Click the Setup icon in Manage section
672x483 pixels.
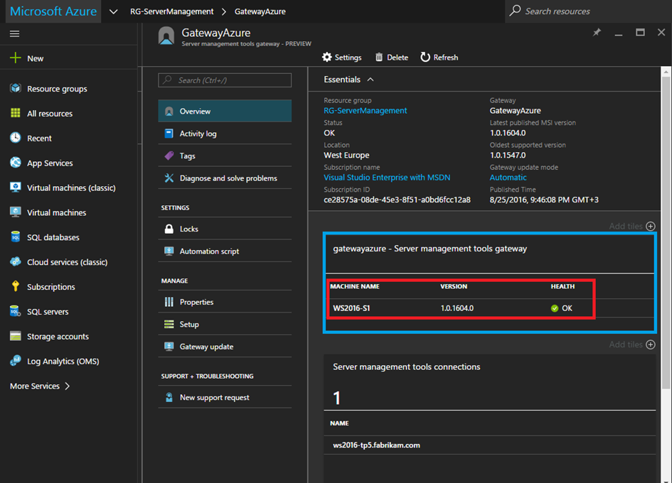(x=169, y=324)
